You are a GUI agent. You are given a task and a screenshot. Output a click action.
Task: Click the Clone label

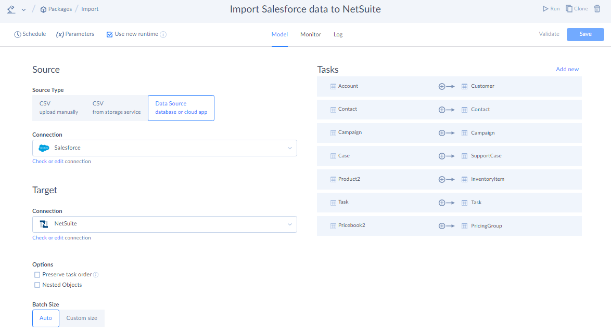[x=581, y=8]
